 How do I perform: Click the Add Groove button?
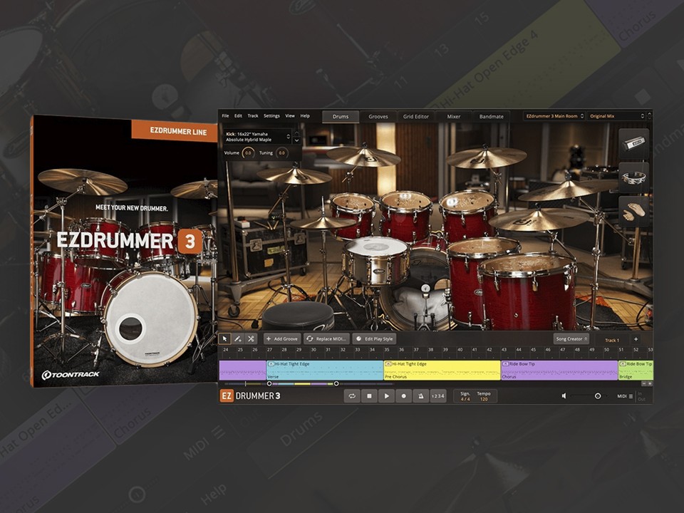[x=282, y=338]
